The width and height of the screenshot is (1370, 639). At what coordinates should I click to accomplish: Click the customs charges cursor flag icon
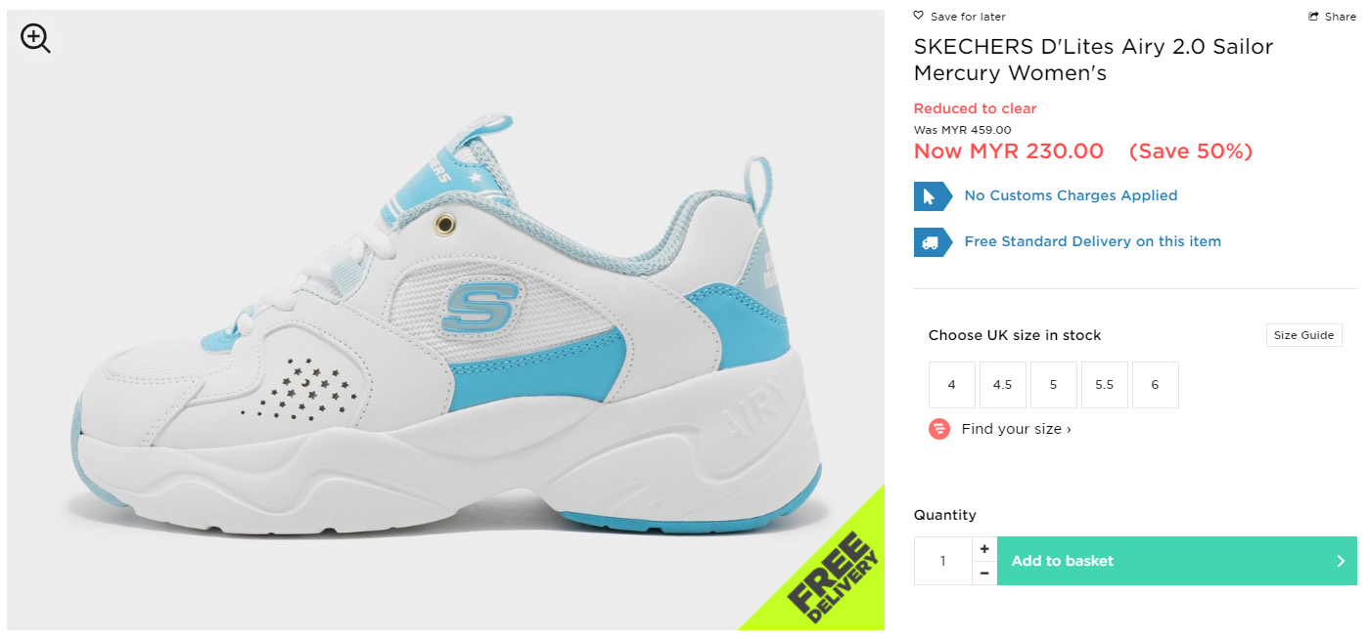click(933, 196)
